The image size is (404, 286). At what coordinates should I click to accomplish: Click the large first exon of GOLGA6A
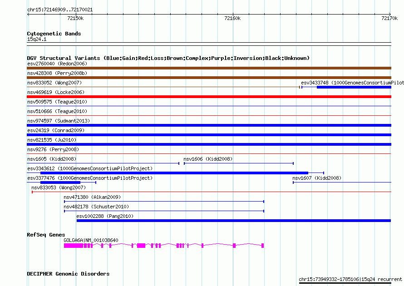click(74, 246)
